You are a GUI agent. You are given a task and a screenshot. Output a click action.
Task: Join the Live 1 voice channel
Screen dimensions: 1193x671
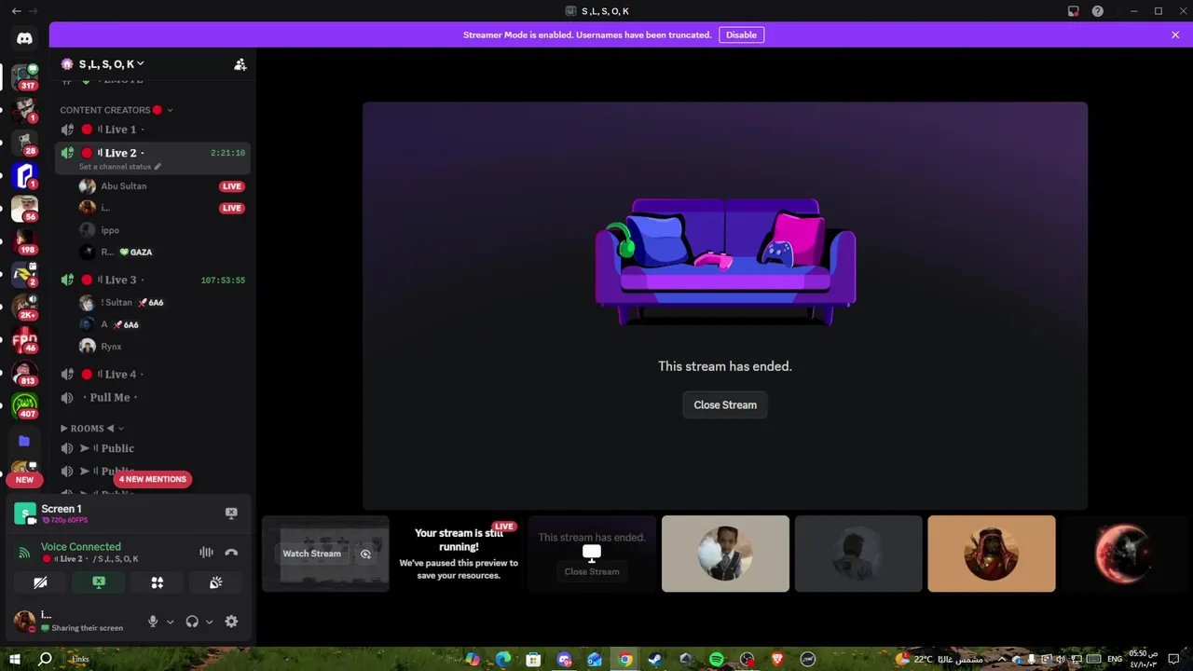point(153,130)
